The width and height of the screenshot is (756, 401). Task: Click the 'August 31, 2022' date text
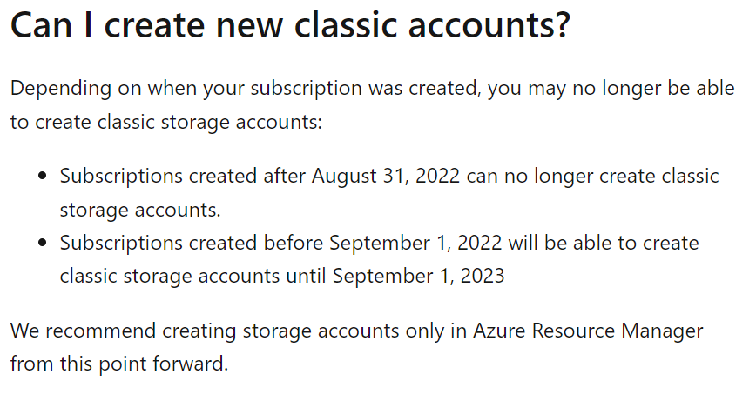pyautogui.click(x=386, y=177)
